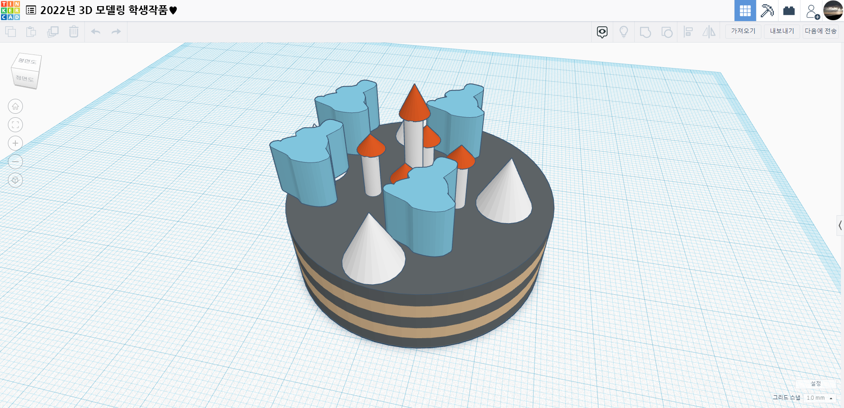844x408 pixels.
Task: Click the view cube top face
Action: (x=27, y=61)
